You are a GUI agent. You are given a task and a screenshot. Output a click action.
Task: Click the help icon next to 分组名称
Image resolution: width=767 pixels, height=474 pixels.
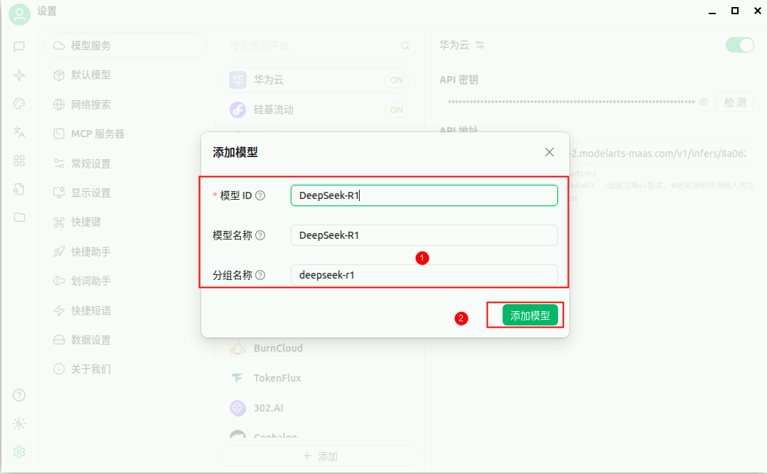(260, 275)
